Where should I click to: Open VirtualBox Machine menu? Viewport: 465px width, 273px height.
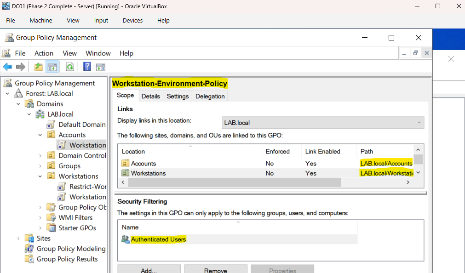click(x=41, y=21)
